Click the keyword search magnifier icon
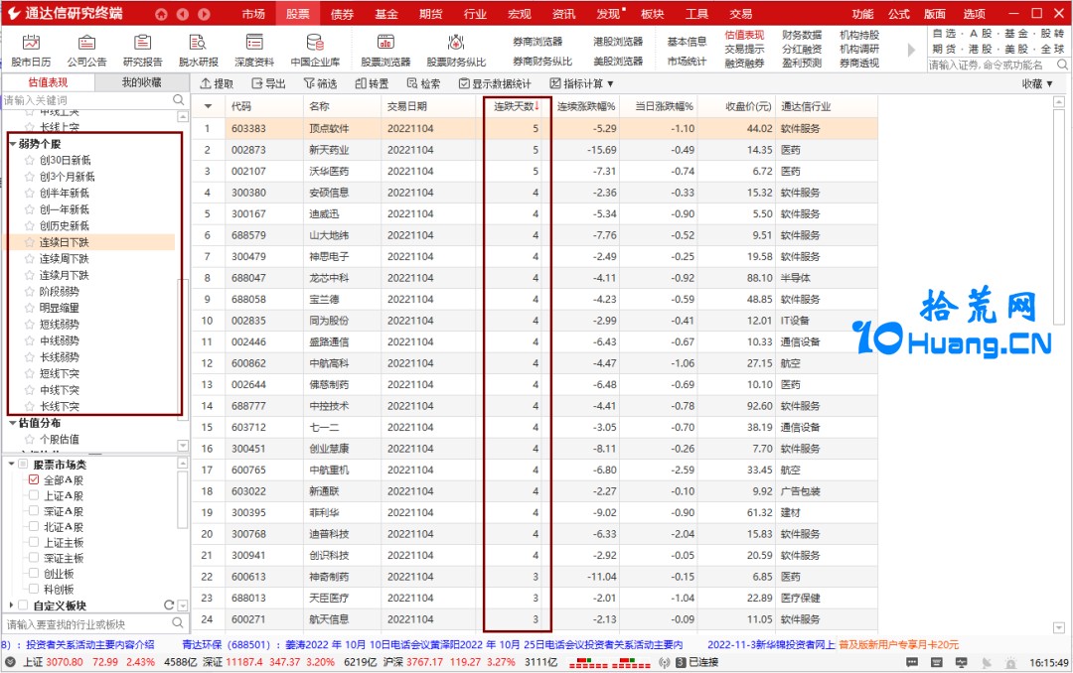Image resolution: width=1073 pixels, height=673 pixels. (179, 100)
